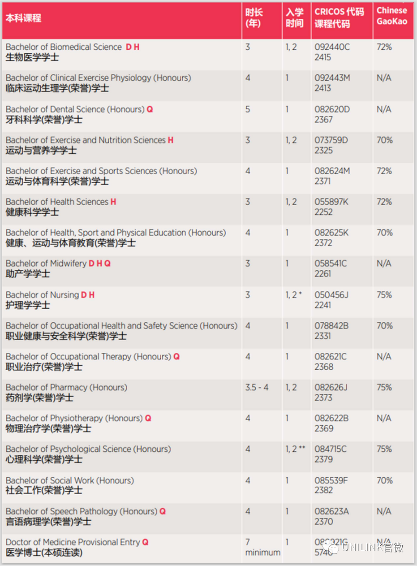
Task: Select Bachelor of Health, Sport and Physical Education
Action: pos(116,233)
